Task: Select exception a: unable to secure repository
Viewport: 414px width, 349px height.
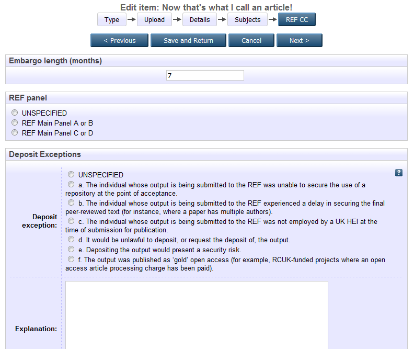Action: pyautogui.click(x=71, y=185)
